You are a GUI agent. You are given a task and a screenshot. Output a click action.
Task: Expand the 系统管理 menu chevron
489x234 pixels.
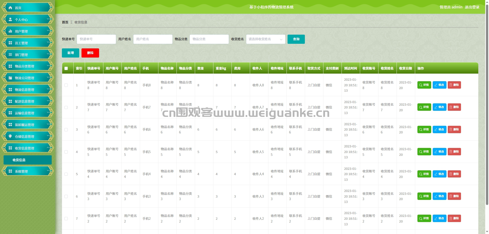48,171
